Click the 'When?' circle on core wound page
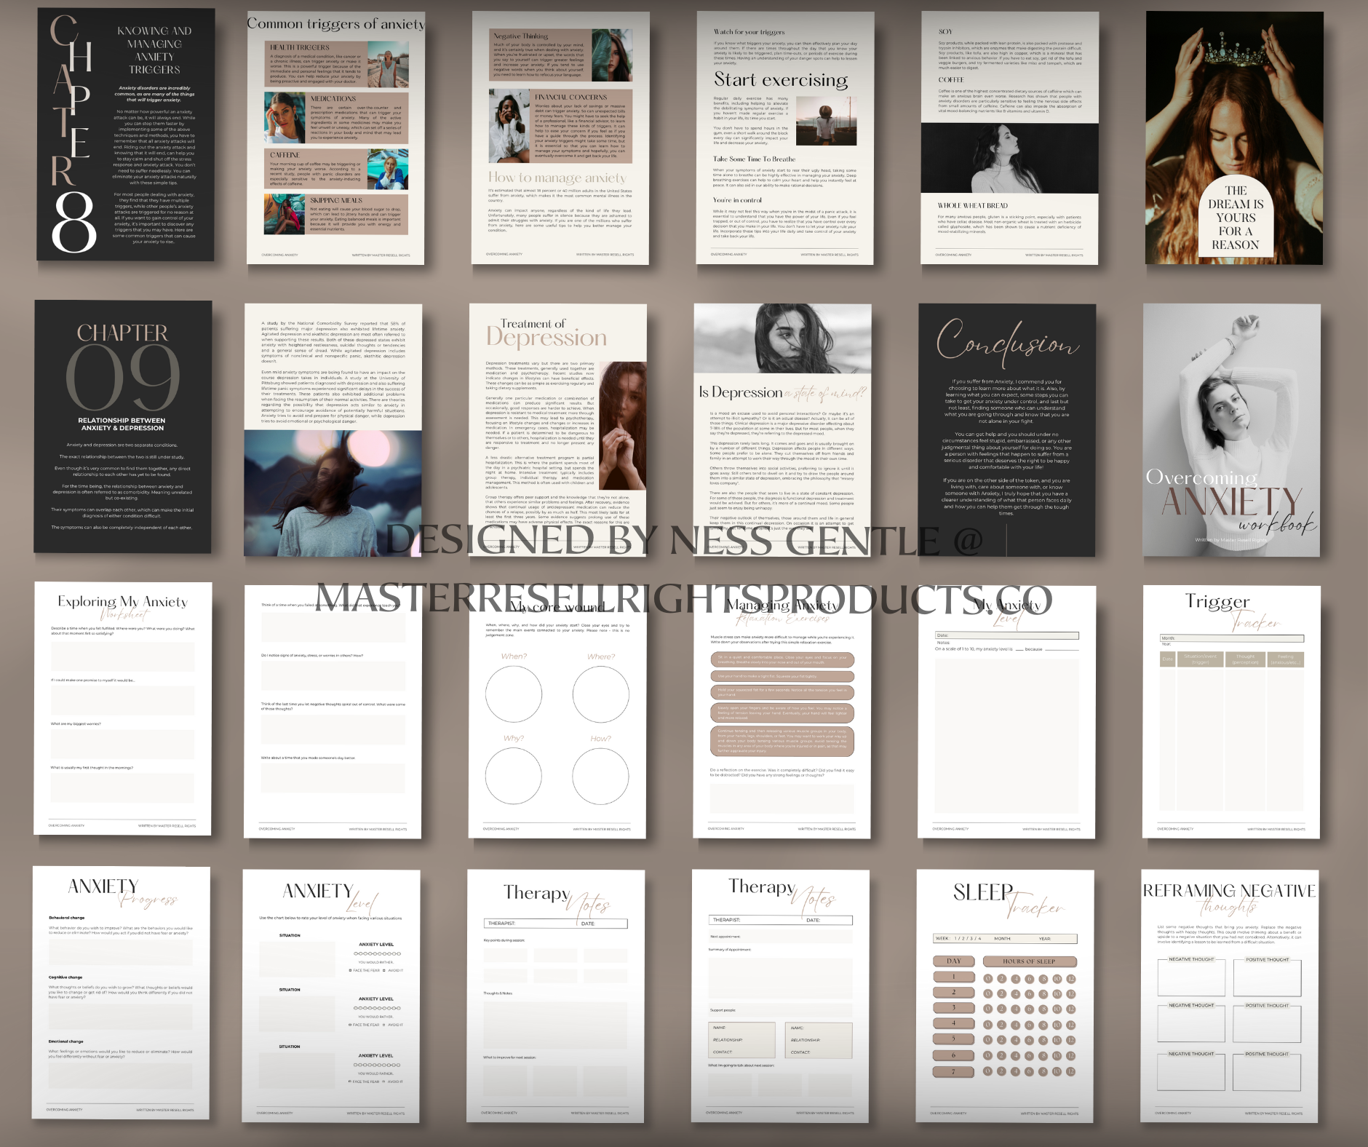The width and height of the screenshot is (1368, 1147). (x=514, y=694)
